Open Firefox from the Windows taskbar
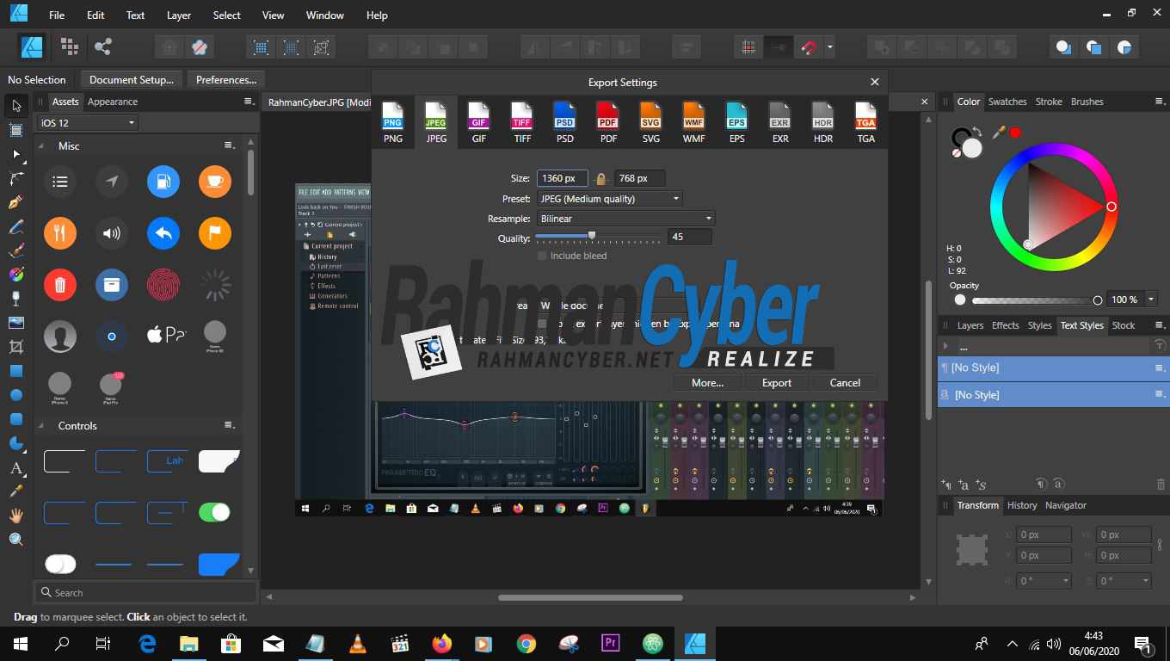 pyautogui.click(x=442, y=643)
